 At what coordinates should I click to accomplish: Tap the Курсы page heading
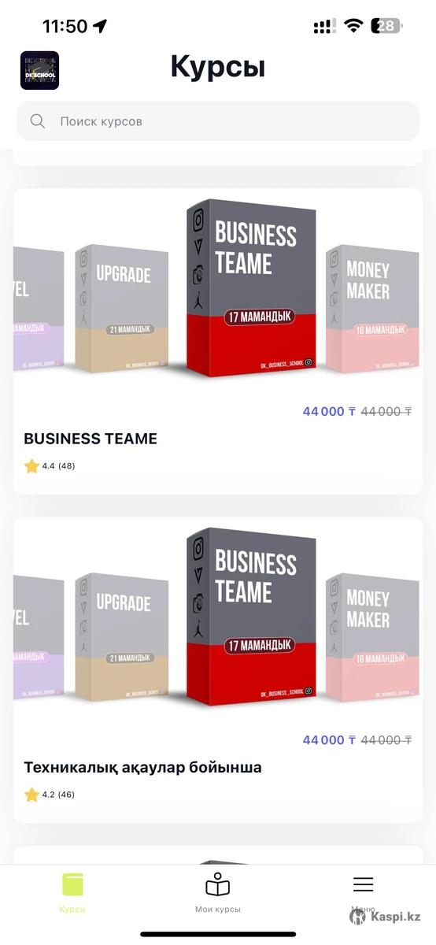coord(218,68)
